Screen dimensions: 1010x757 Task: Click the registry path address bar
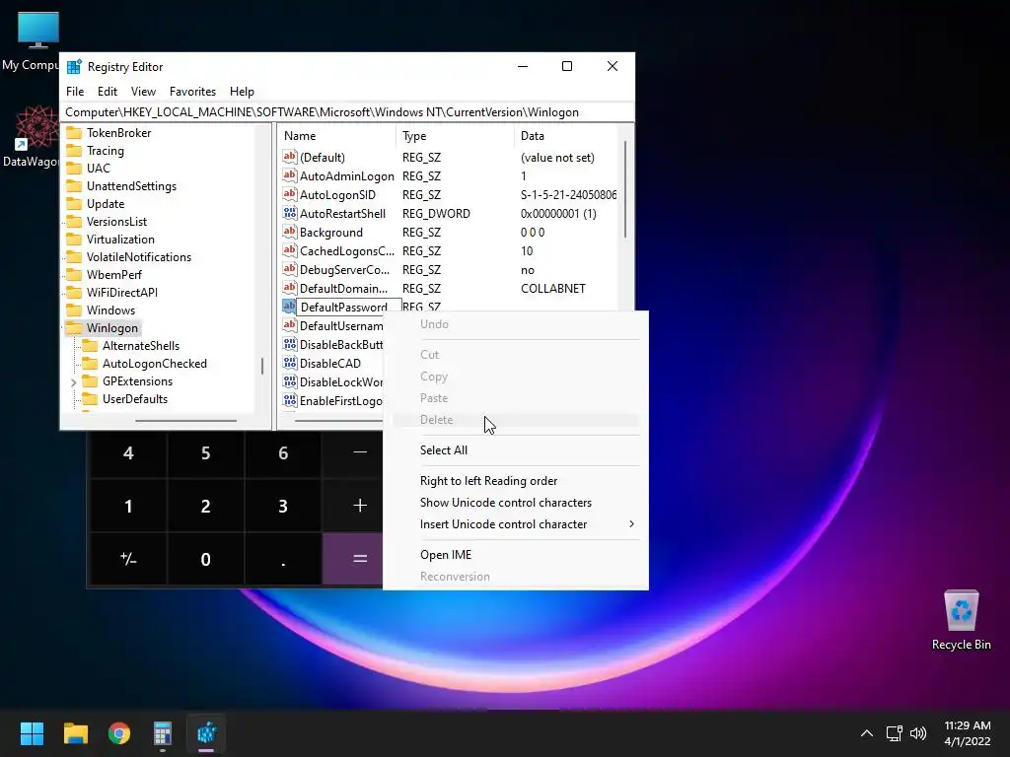346,112
